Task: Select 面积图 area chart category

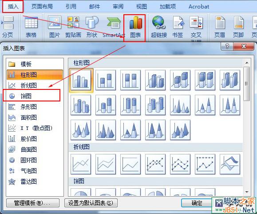Action: coord(35,117)
